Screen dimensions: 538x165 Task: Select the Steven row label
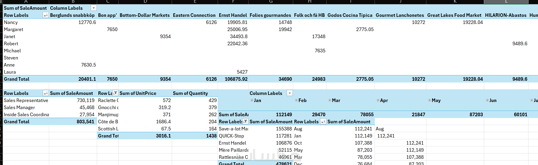tap(11, 58)
